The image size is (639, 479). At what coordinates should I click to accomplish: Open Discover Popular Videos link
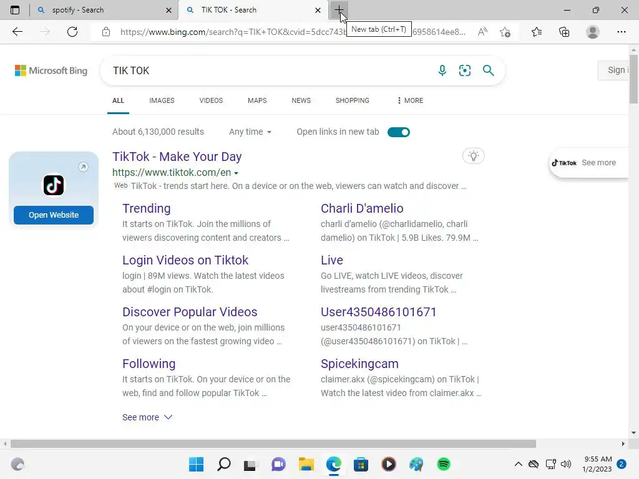tap(190, 312)
